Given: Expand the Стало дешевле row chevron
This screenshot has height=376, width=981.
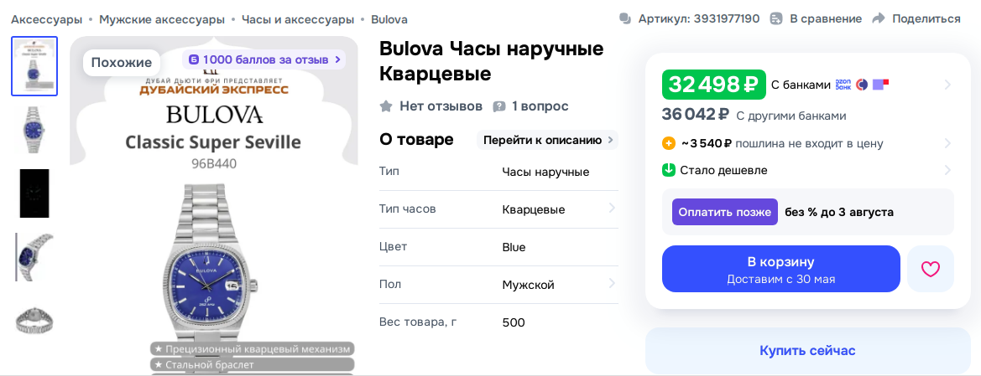Looking at the screenshot, I should (x=947, y=170).
